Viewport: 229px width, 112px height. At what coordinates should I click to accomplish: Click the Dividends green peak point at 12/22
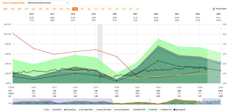point(158,39)
